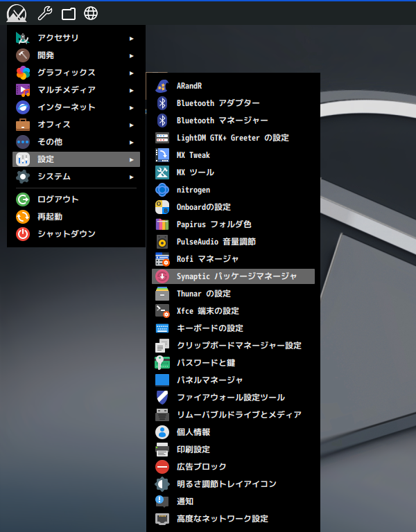Viewport: 416px width, 532px height.
Task: Click the ファイアウォール設定ツール shield icon
Action: (162, 398)
